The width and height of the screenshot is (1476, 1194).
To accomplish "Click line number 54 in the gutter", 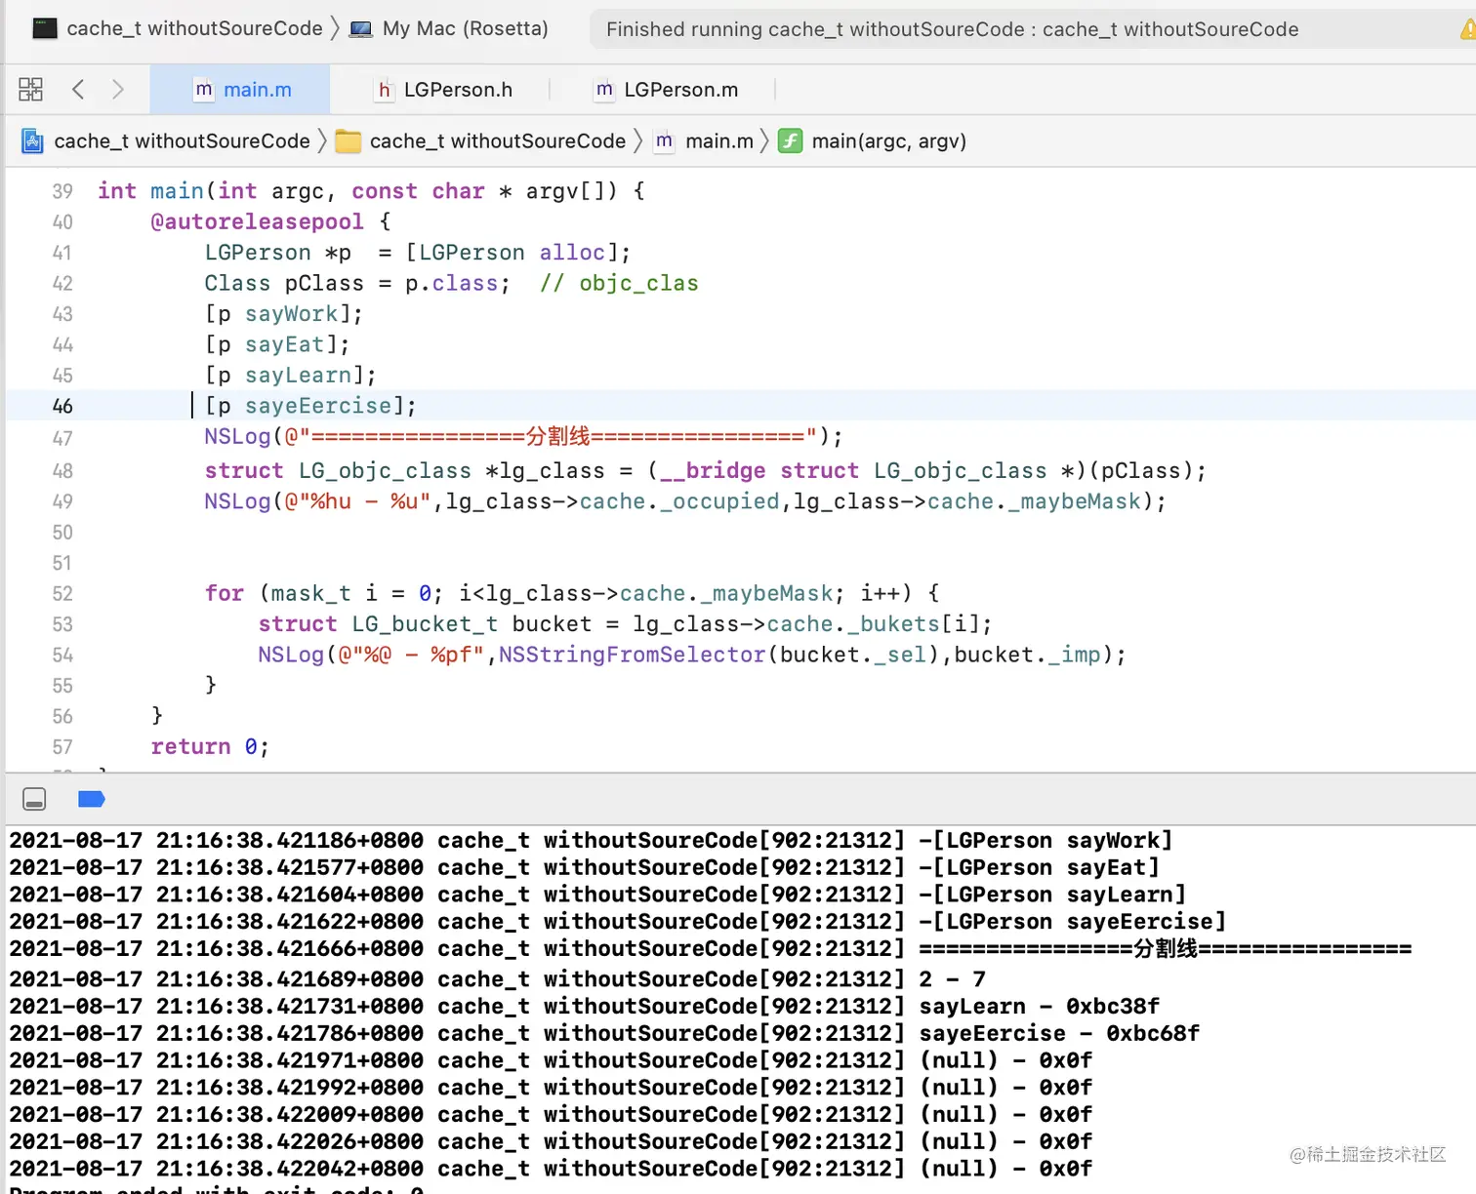I will point(62,656).
